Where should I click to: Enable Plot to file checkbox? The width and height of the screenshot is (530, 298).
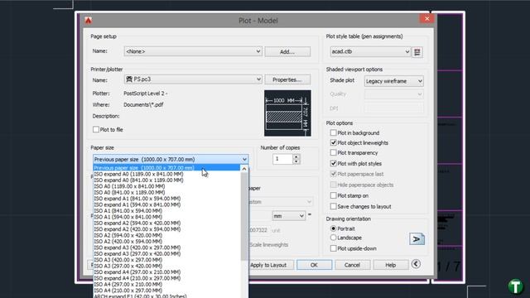pyautogui.click(x=96, y=129)
